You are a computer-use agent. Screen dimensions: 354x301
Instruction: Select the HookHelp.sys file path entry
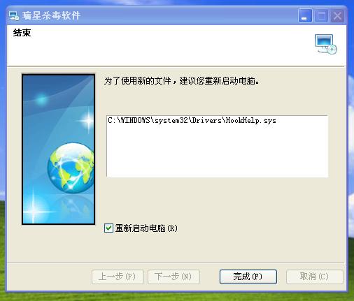(192, 120)
